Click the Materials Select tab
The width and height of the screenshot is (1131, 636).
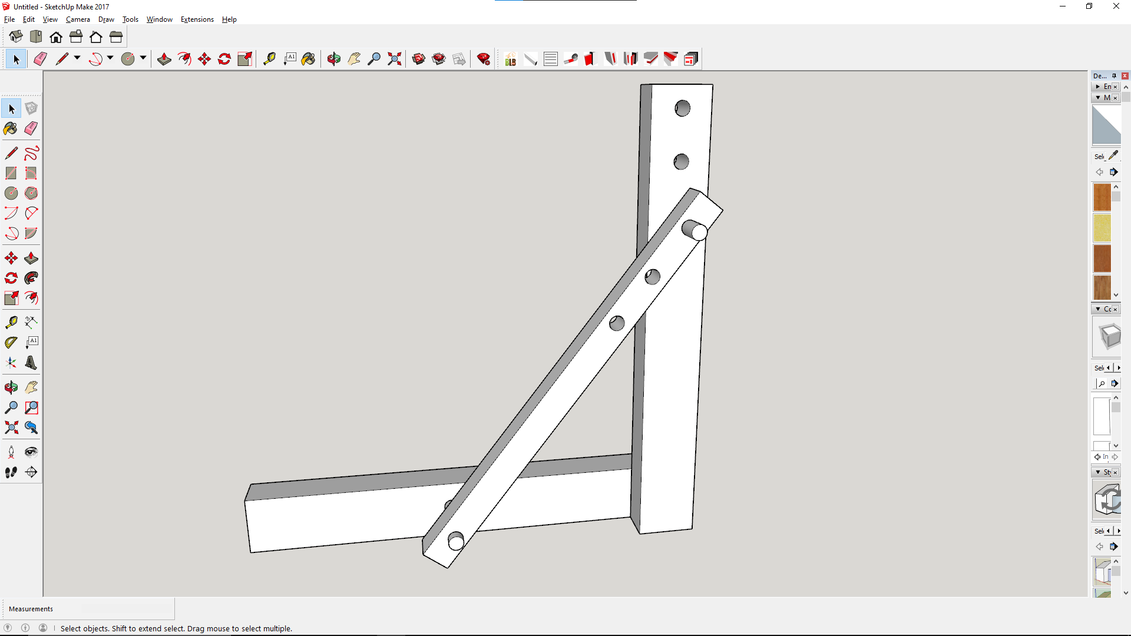coord(1099,157)
